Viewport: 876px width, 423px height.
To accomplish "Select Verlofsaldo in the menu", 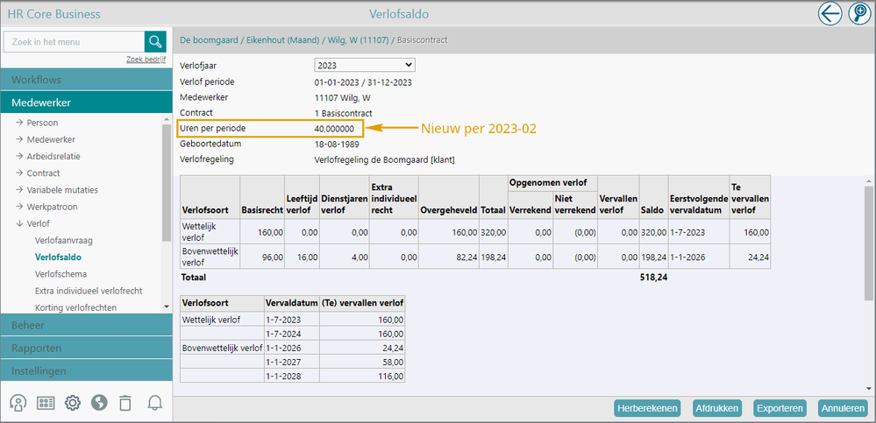I will (x=58, y=257).
